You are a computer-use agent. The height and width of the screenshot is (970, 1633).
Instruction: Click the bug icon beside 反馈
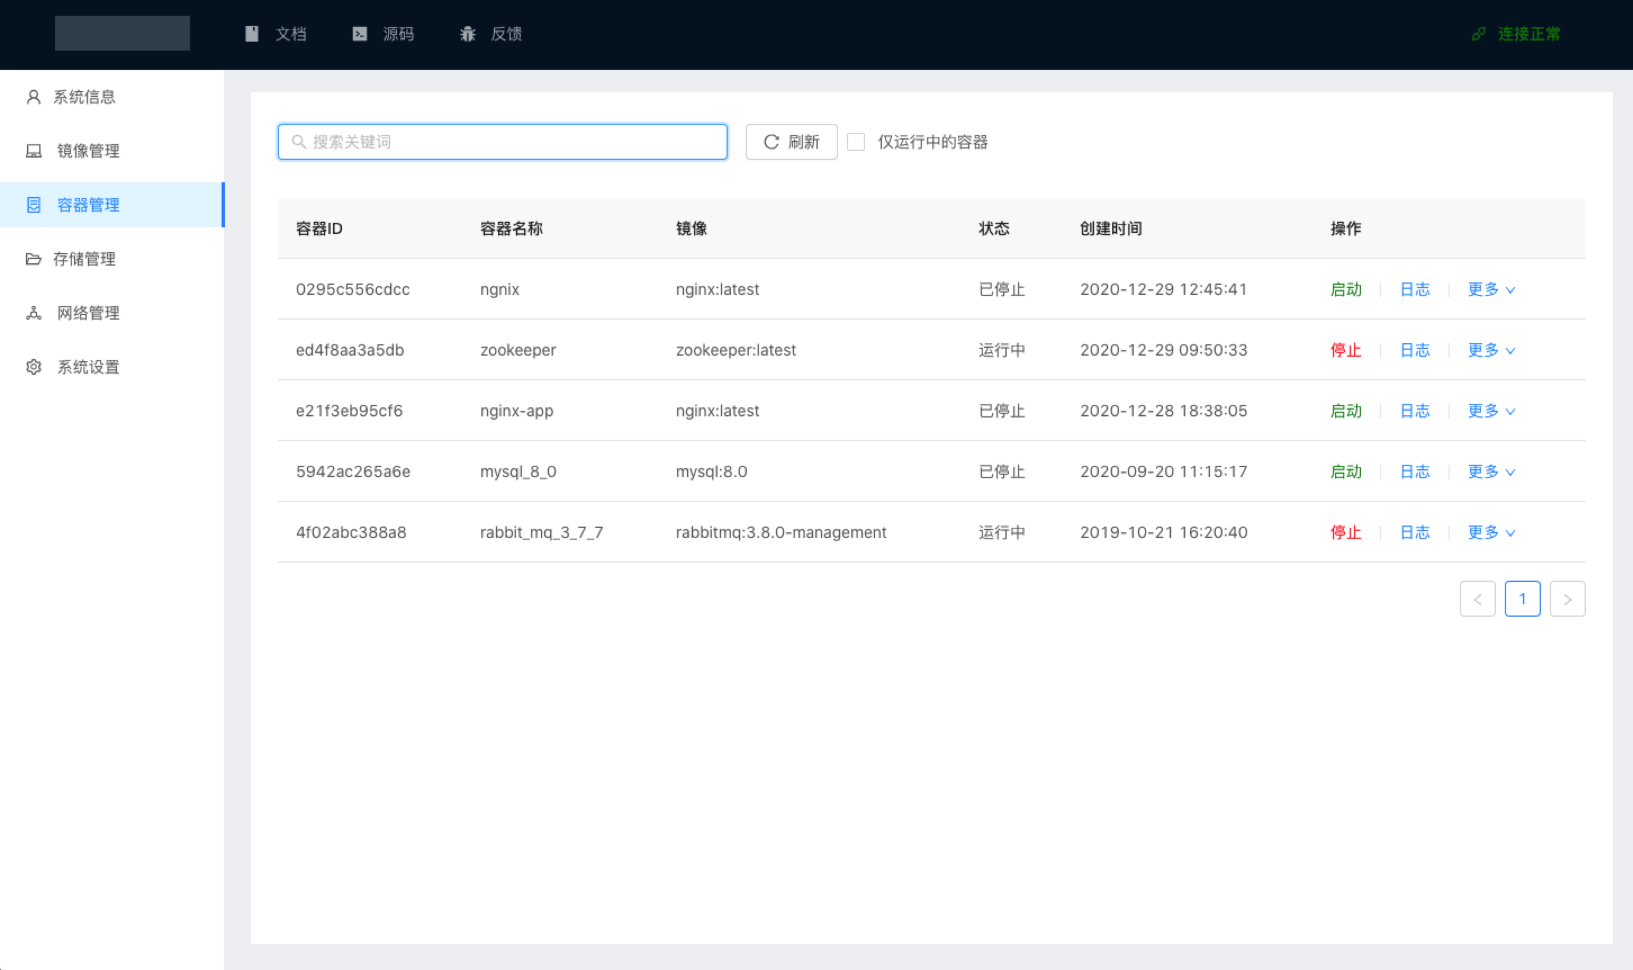click(467, 34)
